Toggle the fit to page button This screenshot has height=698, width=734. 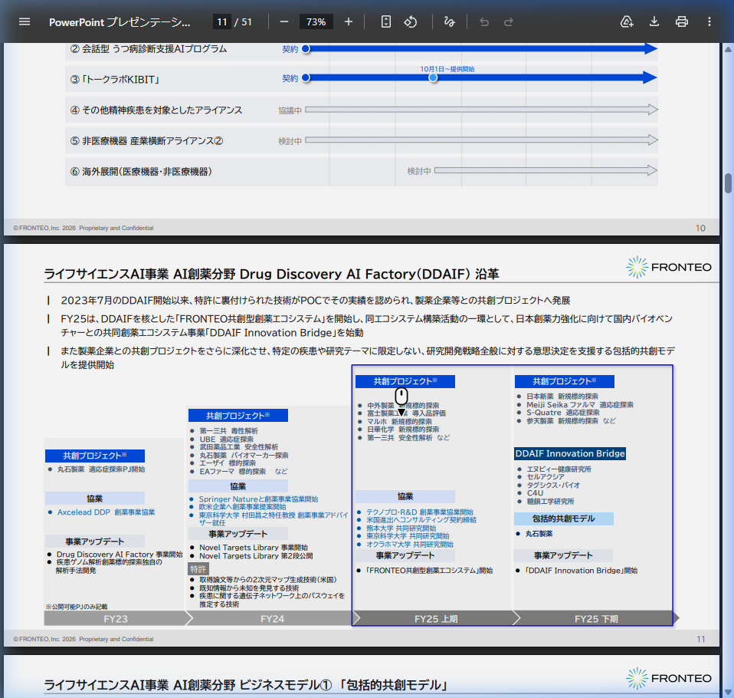point(386,21)
